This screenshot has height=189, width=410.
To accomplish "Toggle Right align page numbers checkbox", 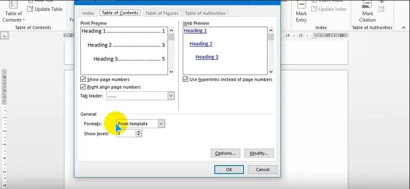I will [x=83, y=87].
